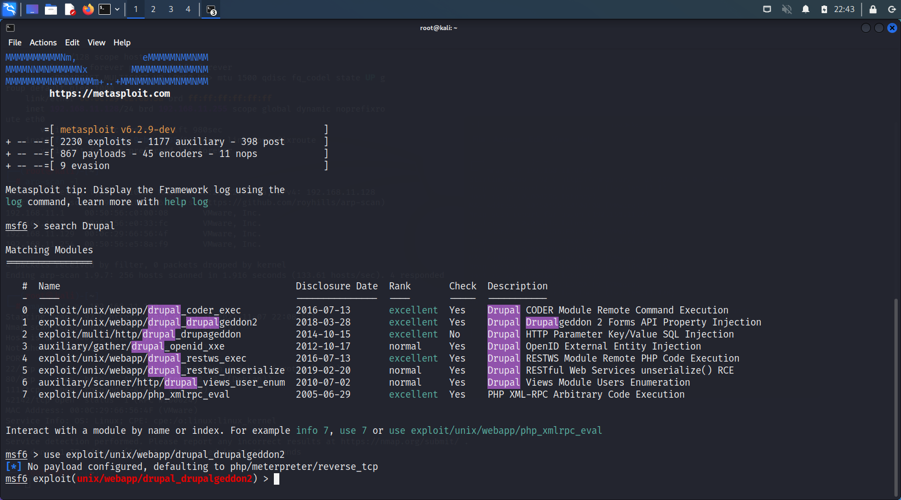The width and height of the screenshot is (901, 500).
Task: Click the disclosure date 2014-10-15
Action: [323, 334]
